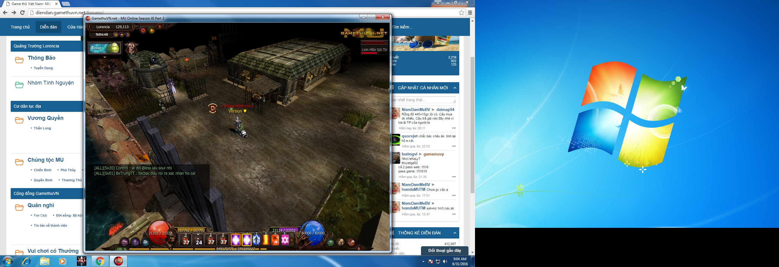
Task: Open Internet Explorer from the taskbar
Action: [x=27, y=261]
